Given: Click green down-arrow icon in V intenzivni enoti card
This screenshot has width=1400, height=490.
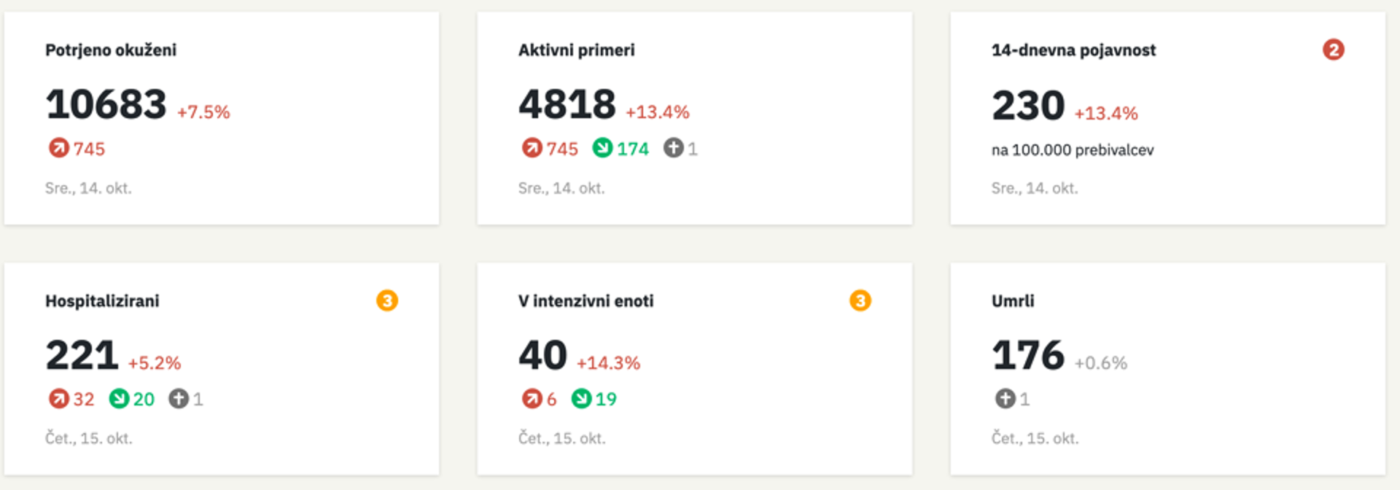Looking at the screenshot, I should [x=581, y=399].
